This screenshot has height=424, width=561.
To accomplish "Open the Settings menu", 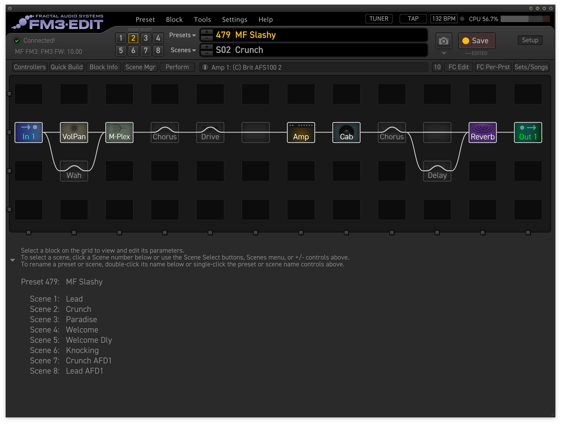I will [x=234, y=19].
